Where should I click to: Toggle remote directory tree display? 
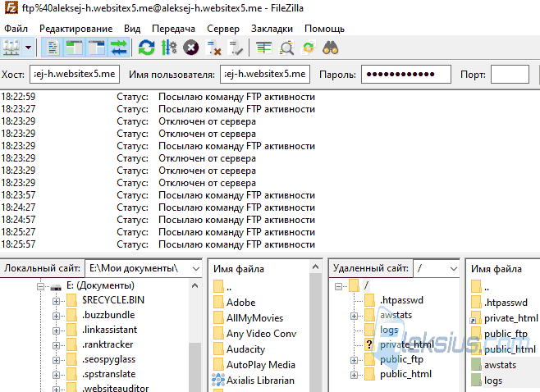click(x=97, y=47)
